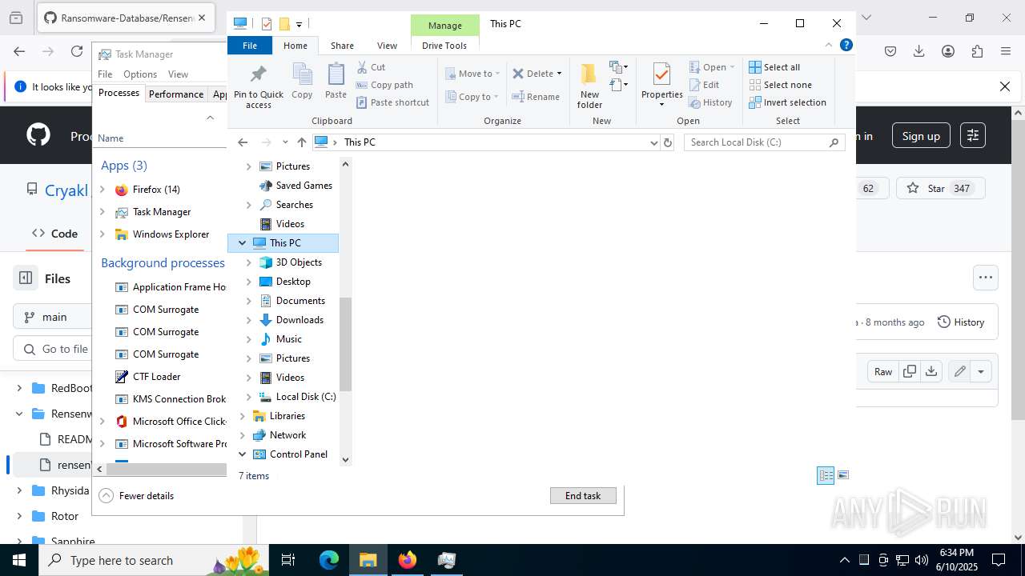Go up one folder level

point(301,142)
